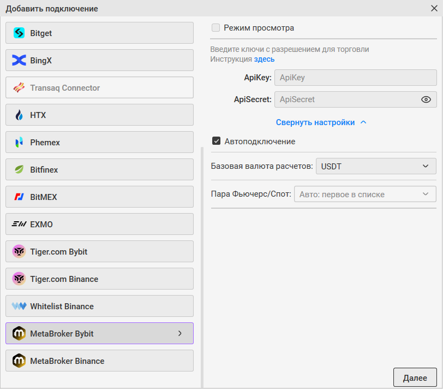Select Tiger.com Bybit connection entry
The width and height of the screenshot is (443, 389).
(x=99, y=251)
